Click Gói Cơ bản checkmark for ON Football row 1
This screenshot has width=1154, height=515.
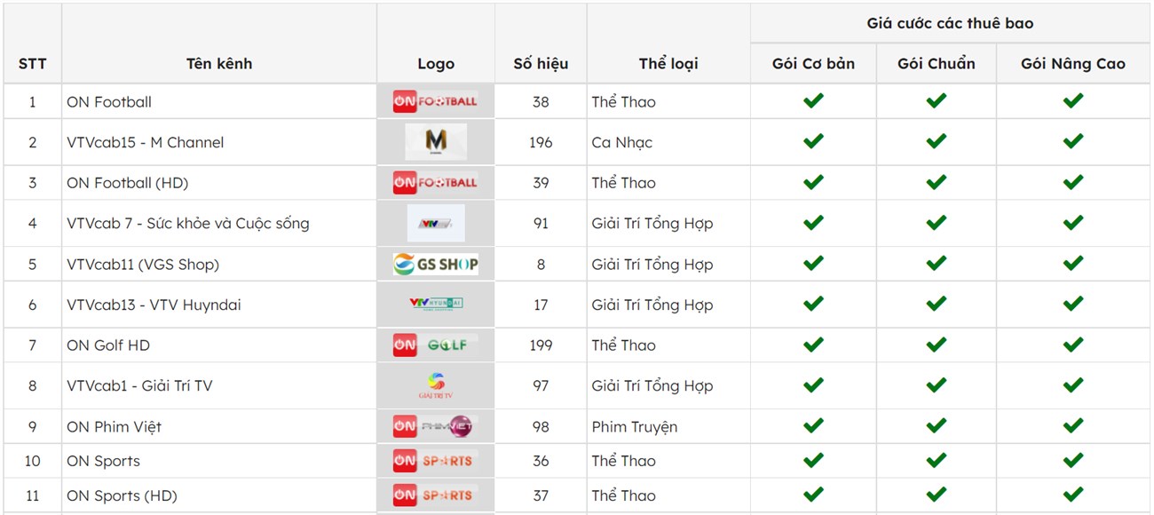coord(813,100)
